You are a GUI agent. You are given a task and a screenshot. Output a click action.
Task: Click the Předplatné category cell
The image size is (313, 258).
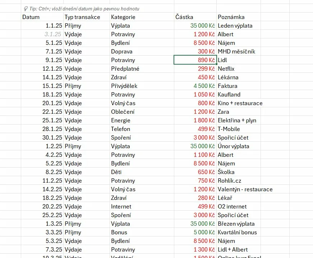(142, 69)
